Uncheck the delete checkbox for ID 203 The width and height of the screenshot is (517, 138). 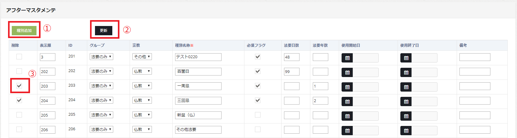click(x=19, y=86)
